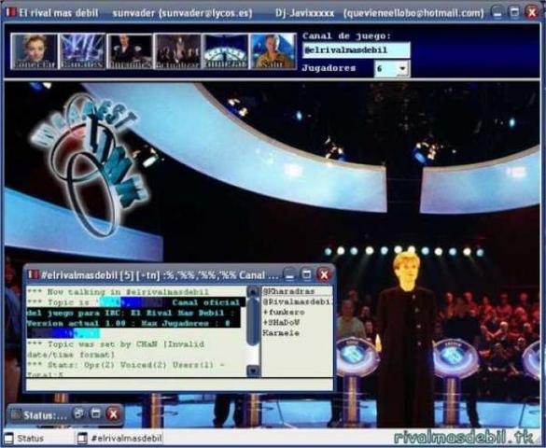
Task: Open the Canales toolbar picture button
Action: pyautogui.click(x=82, y=51)
